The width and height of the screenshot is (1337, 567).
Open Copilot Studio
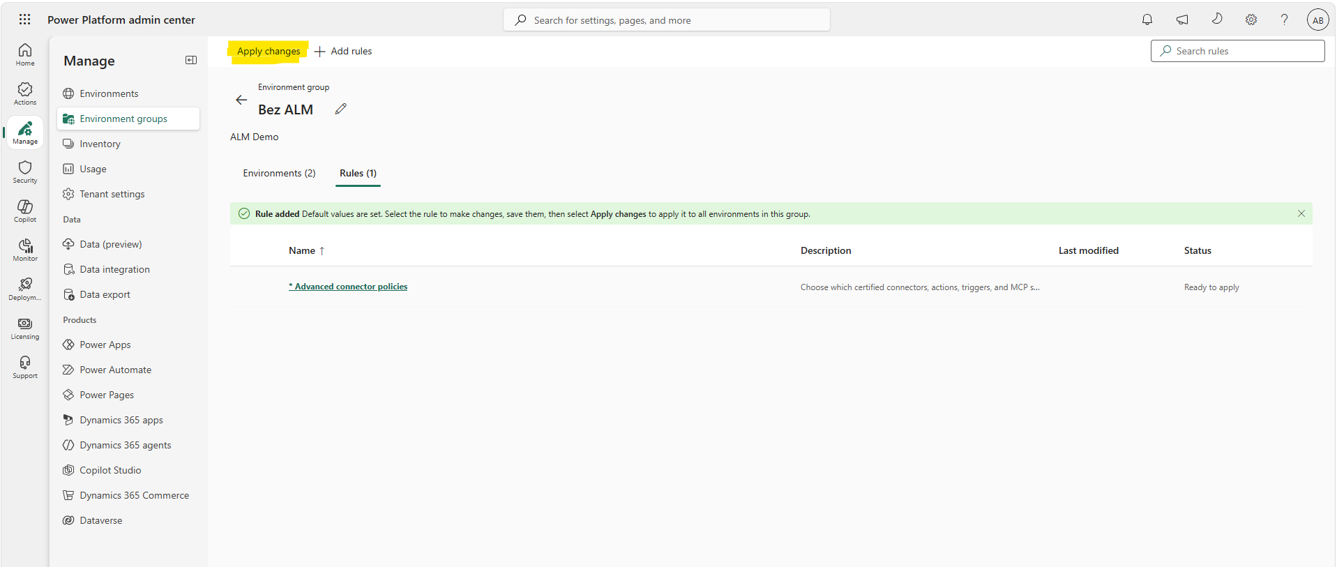pos(128,470)
